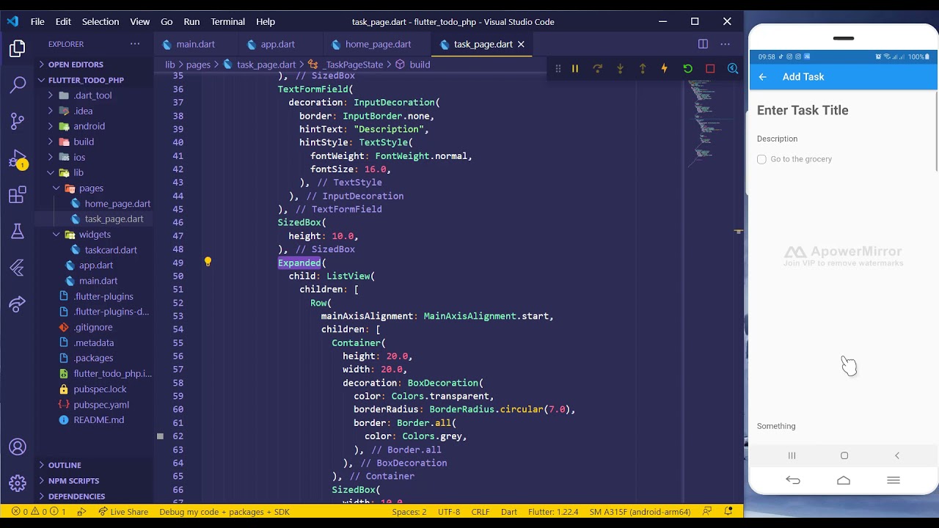Click the 'Spaces: 2' indentation setting
The width and height of the screenshot is (939, 528).
[409, 511]
